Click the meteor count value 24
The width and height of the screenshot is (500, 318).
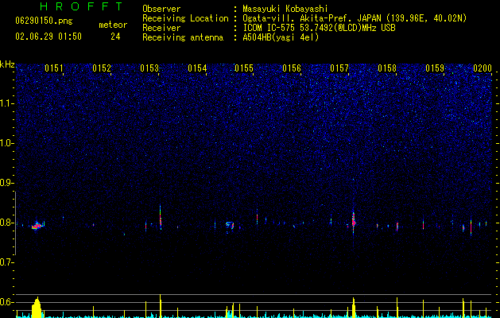click(x=115, y=37)
